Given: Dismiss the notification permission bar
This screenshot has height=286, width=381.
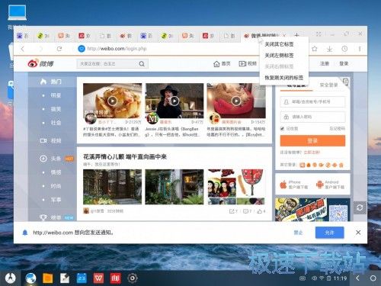Looking at the screenshot, I should tap(358, 233).
